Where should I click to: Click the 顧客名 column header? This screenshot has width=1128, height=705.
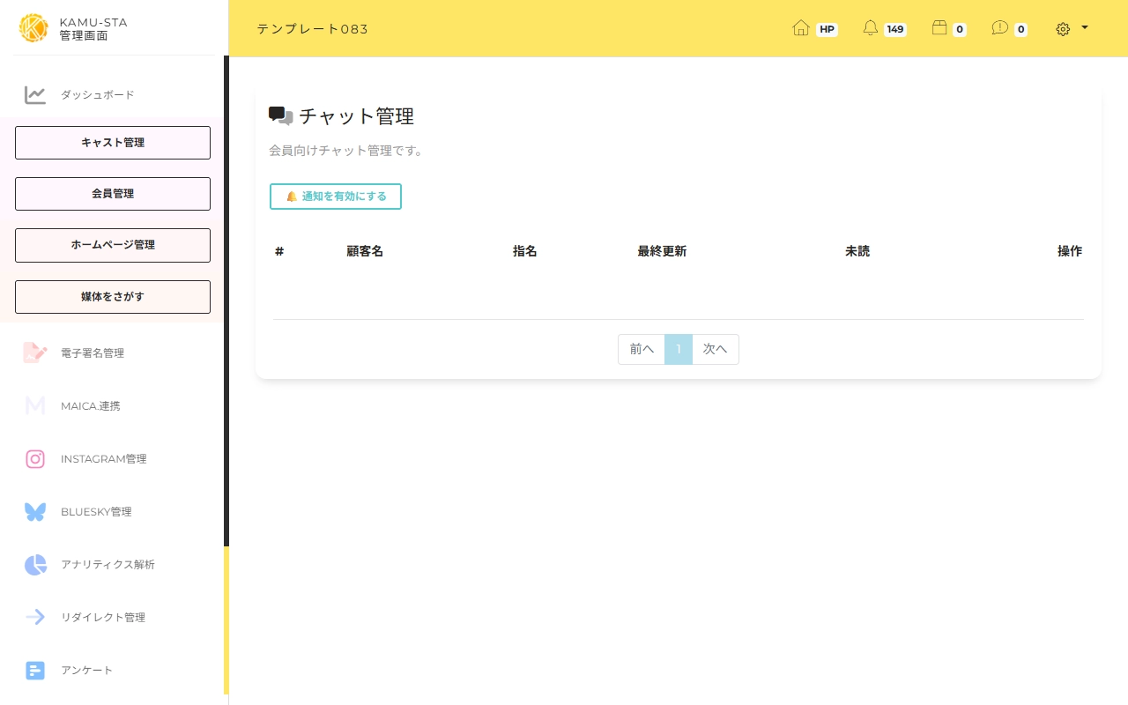pyautogui.click(x=365, y=251)
